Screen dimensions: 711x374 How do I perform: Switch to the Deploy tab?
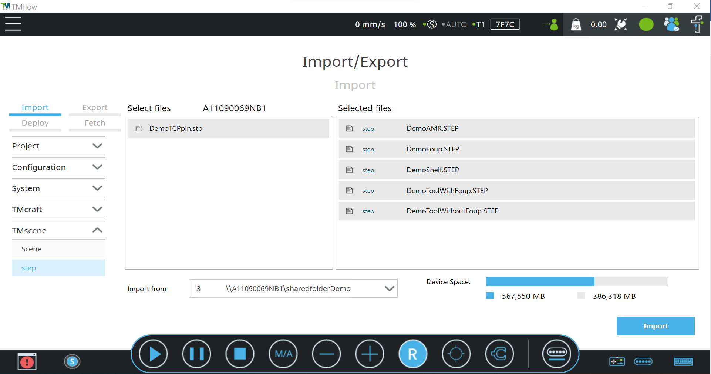35,123
